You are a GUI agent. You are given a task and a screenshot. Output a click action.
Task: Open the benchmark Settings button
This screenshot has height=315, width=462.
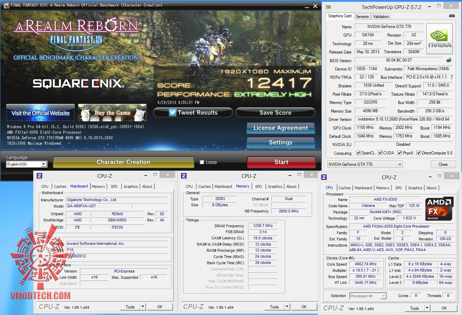pos(281,142)
